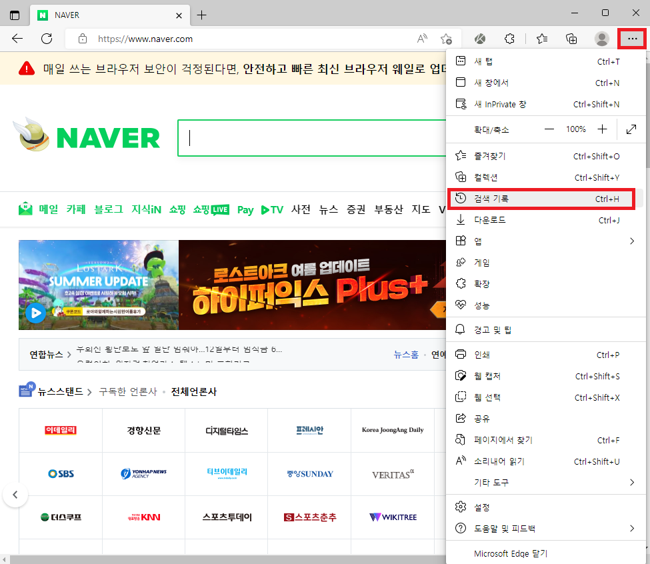650x564 pixels.
Task: Decrease zoom with the minus button
Action: tap(549, 129)
